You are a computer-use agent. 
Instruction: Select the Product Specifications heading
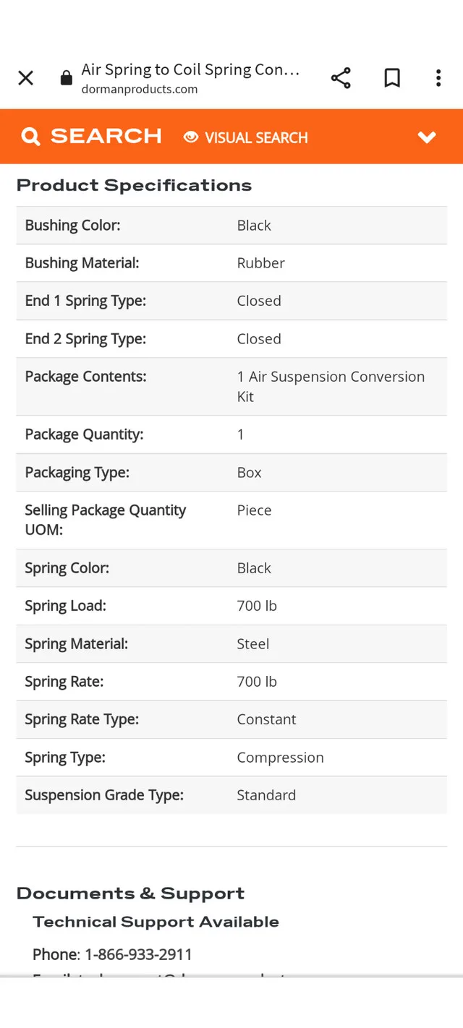pos(134,185)
